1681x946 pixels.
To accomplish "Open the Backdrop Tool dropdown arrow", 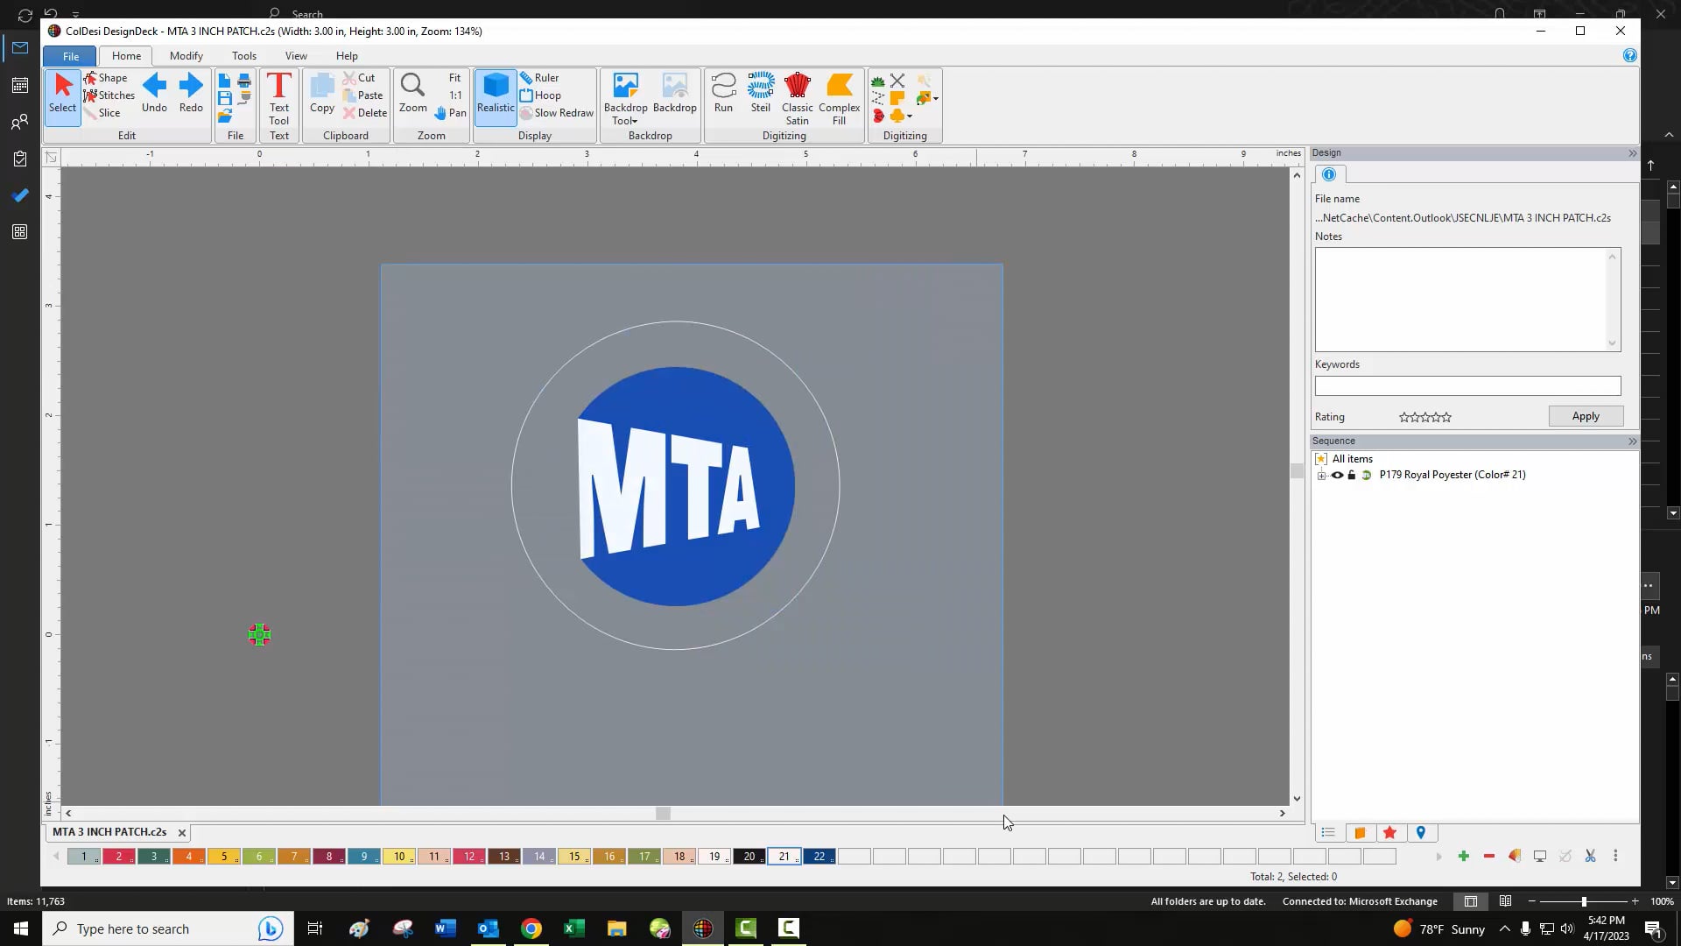I will tap(635, 122).
